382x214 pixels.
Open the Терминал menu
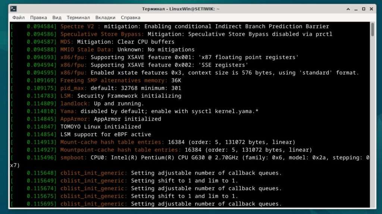(78, 17)
